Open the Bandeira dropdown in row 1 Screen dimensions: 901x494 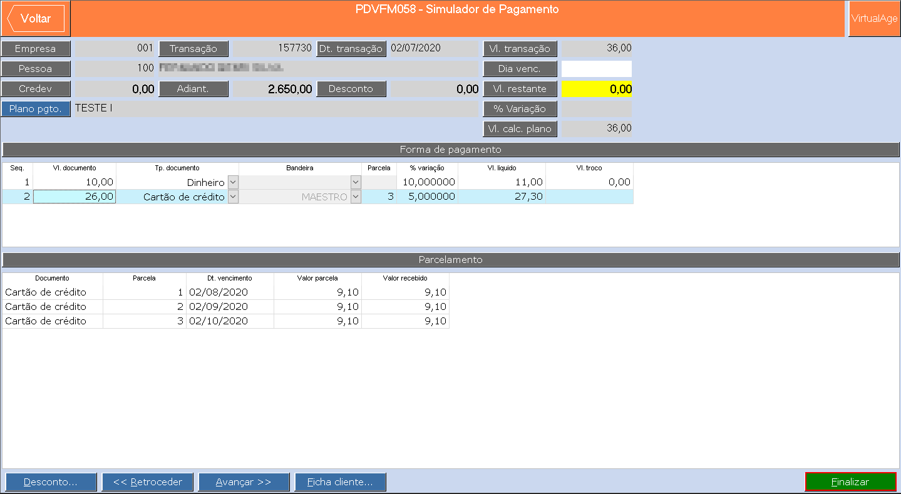[x=356, y=182]
